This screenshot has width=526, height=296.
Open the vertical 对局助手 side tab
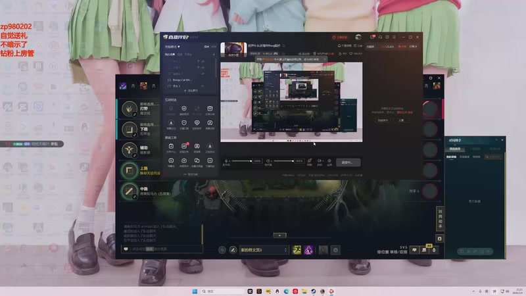[x=440, y=219]
